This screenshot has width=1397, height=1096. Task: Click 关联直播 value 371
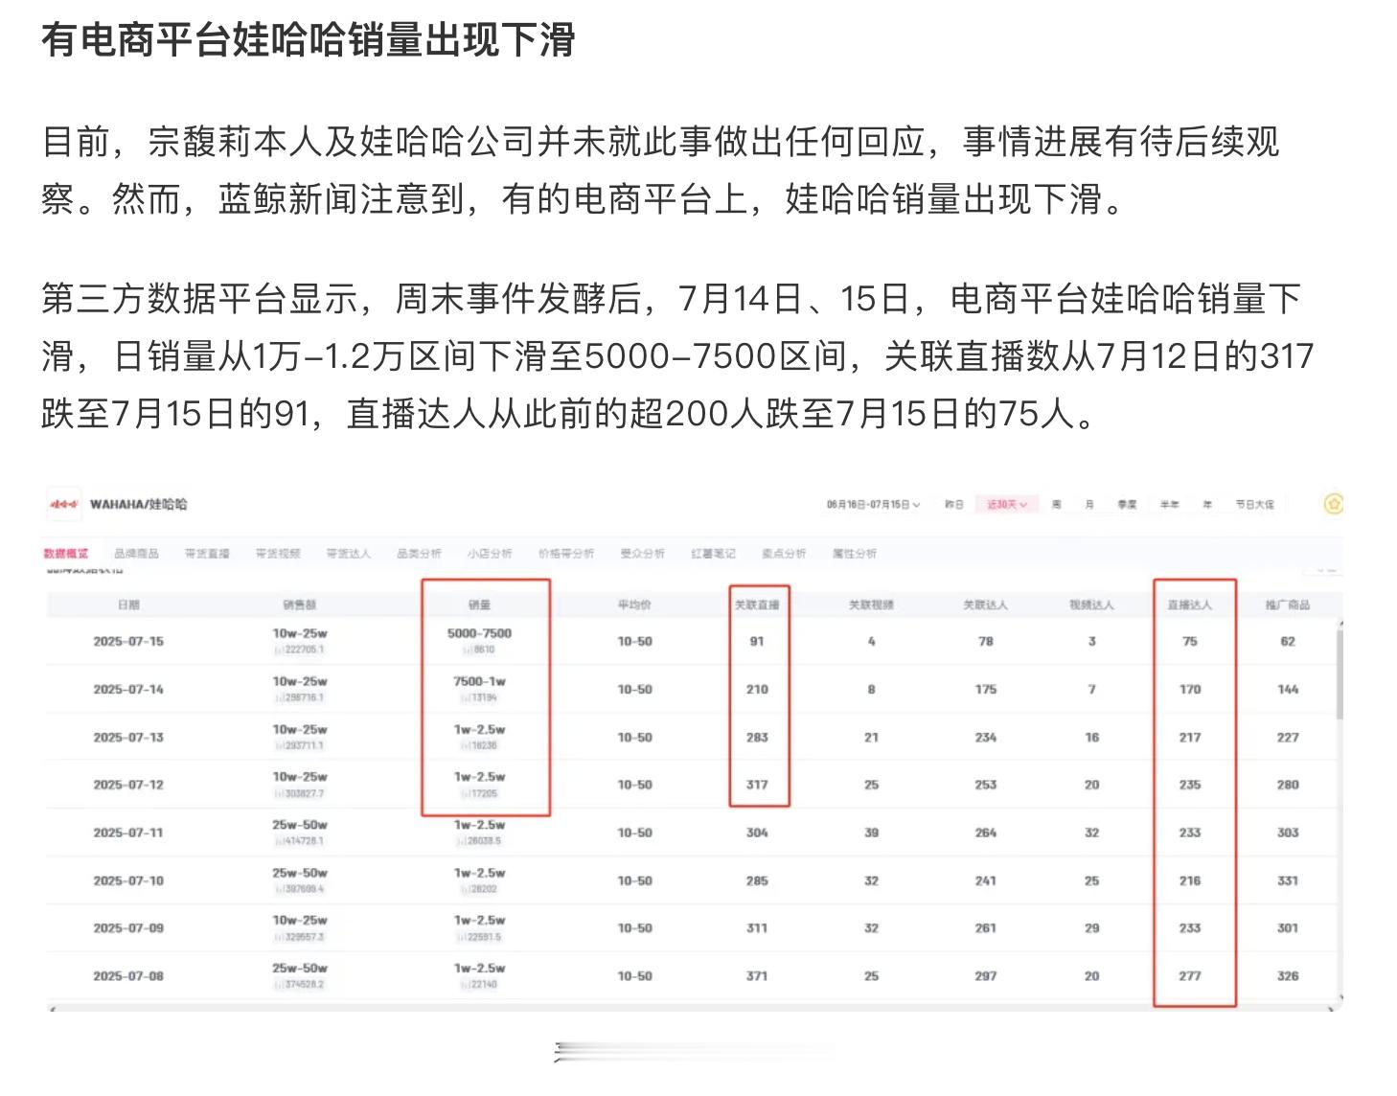(757, 976)
